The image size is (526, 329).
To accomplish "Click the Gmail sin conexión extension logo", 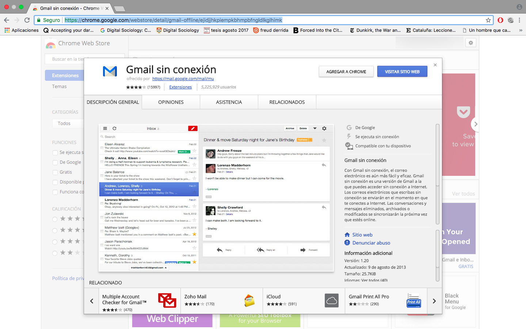I will (x=110, y=72).
